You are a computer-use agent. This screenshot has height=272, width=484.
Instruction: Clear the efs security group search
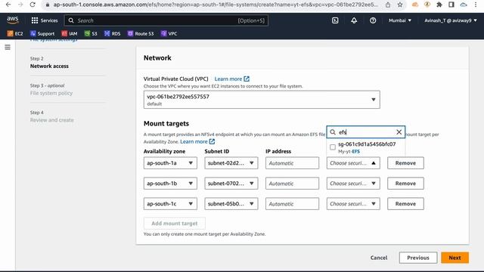(399, 132)
